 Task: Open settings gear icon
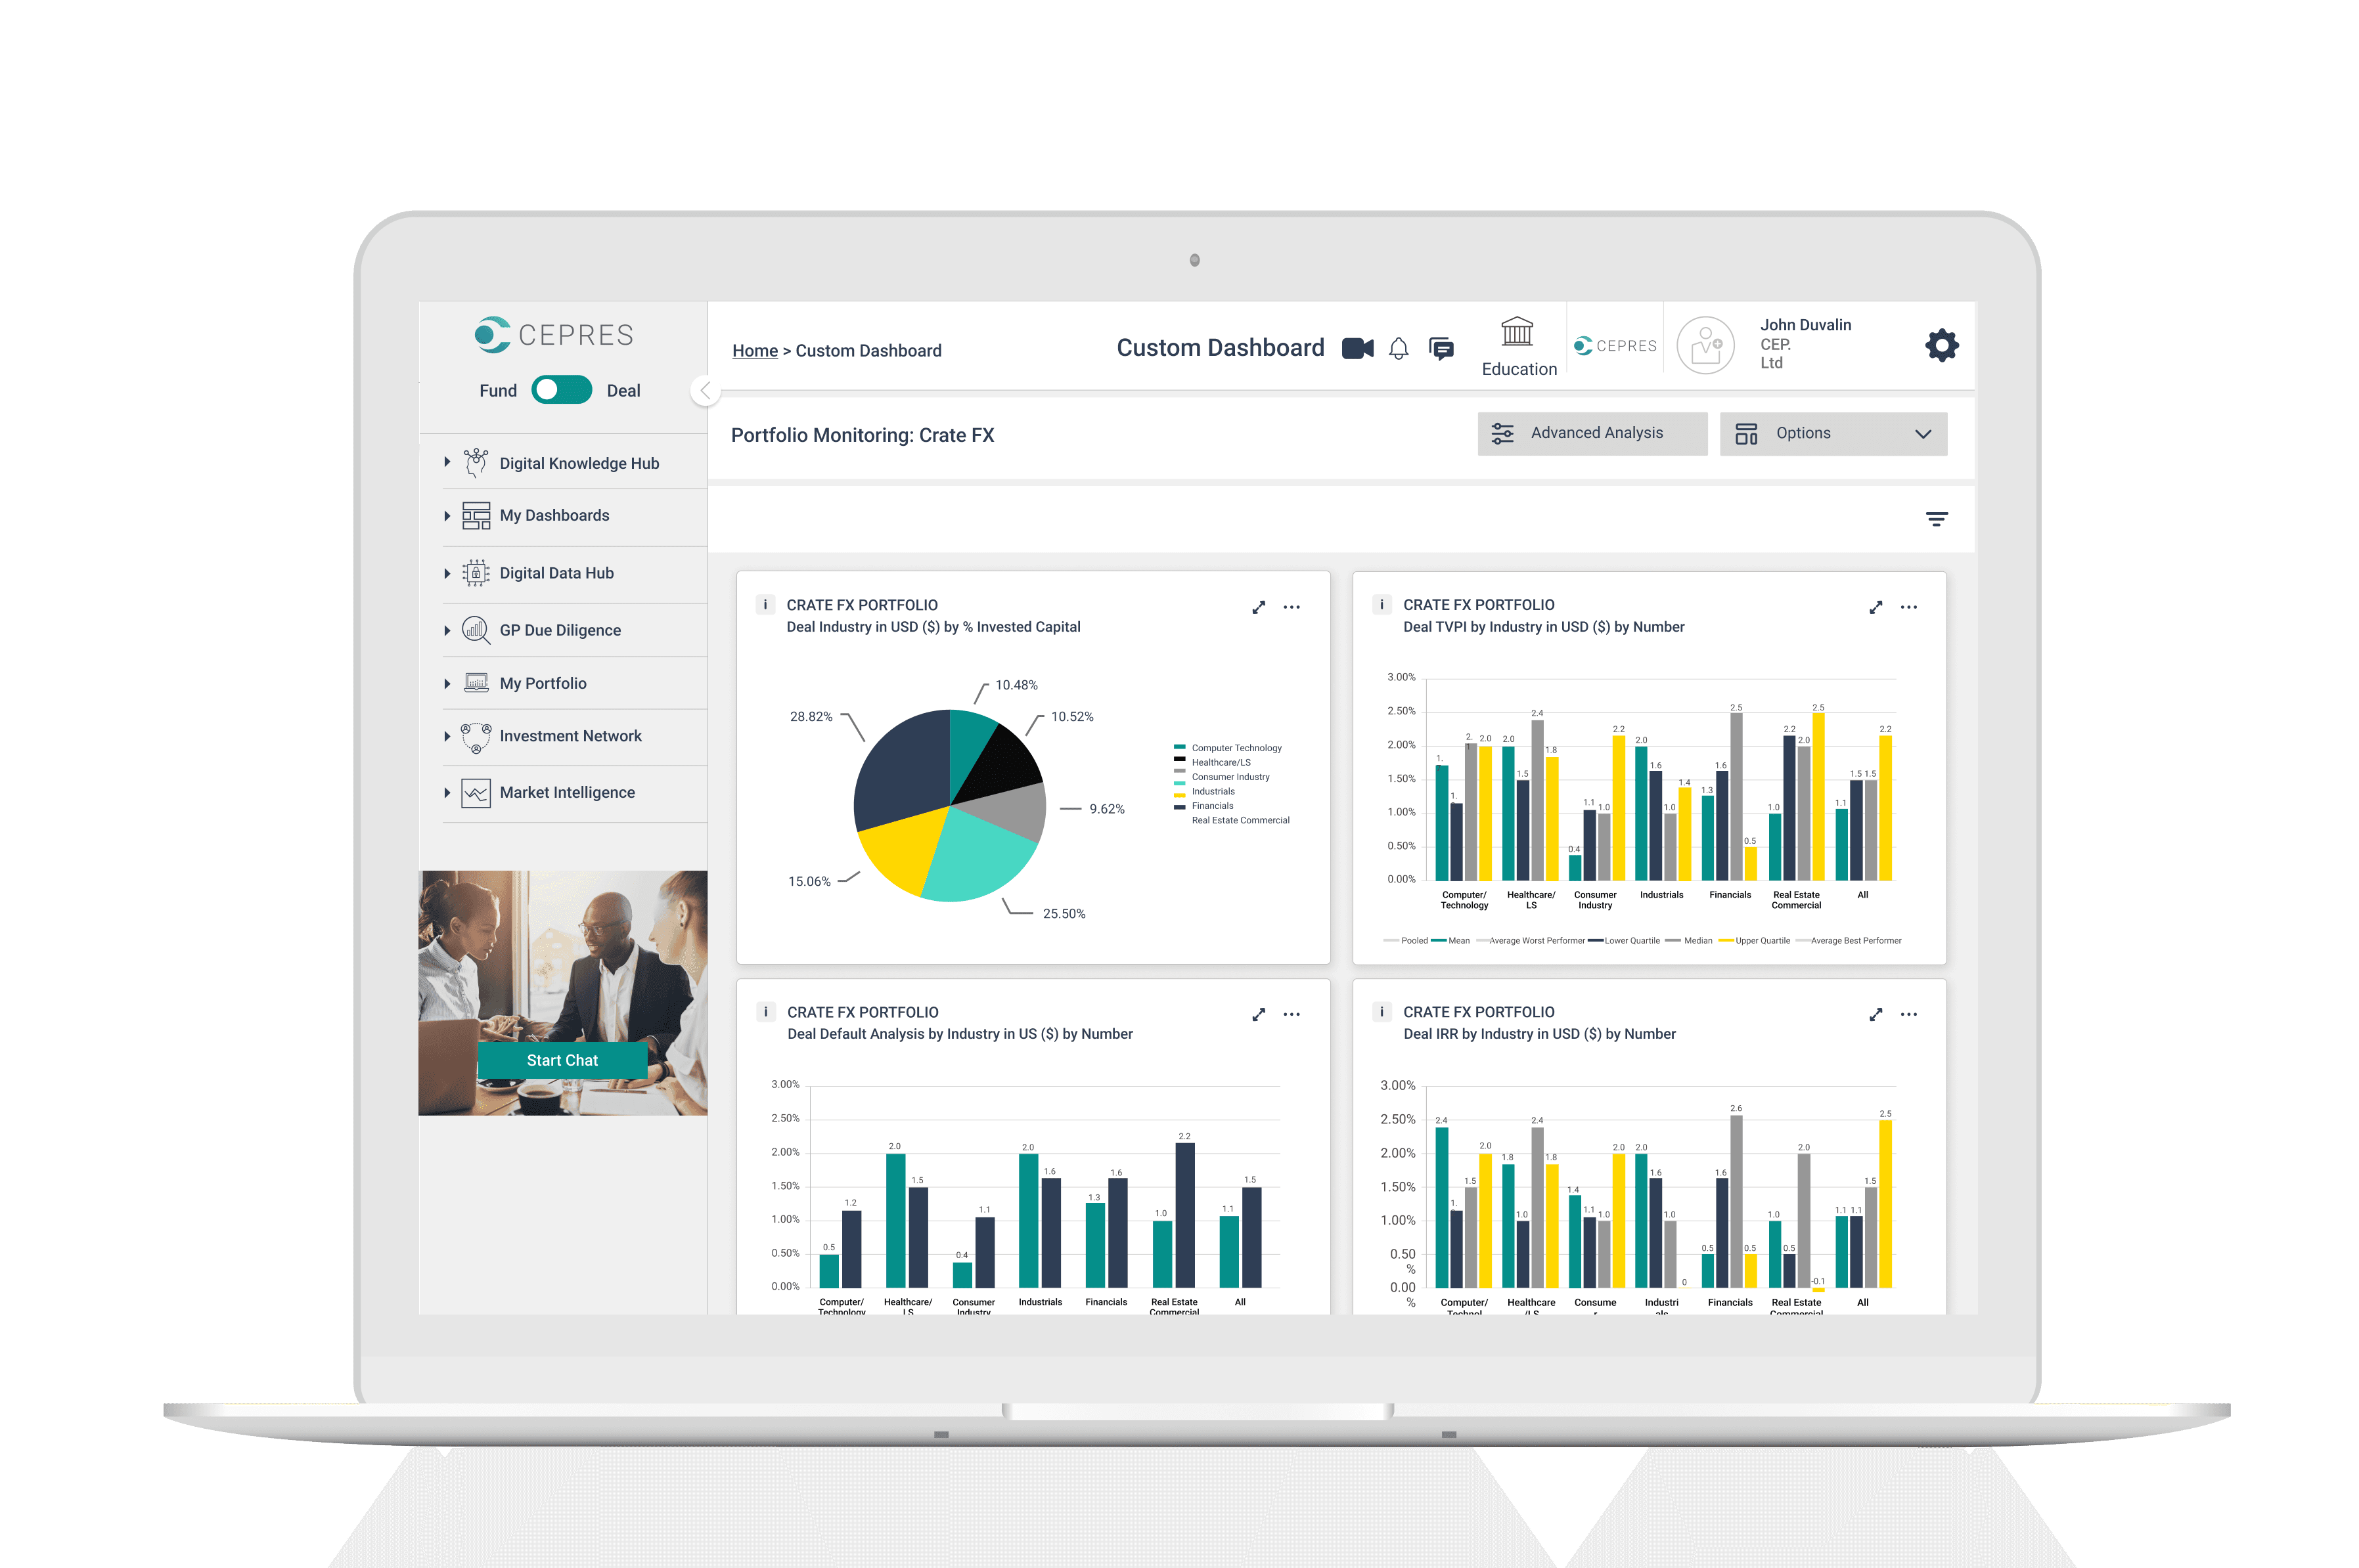point(1941,345)
